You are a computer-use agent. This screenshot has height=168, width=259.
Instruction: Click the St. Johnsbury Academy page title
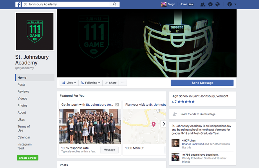(x=32, y=60)
